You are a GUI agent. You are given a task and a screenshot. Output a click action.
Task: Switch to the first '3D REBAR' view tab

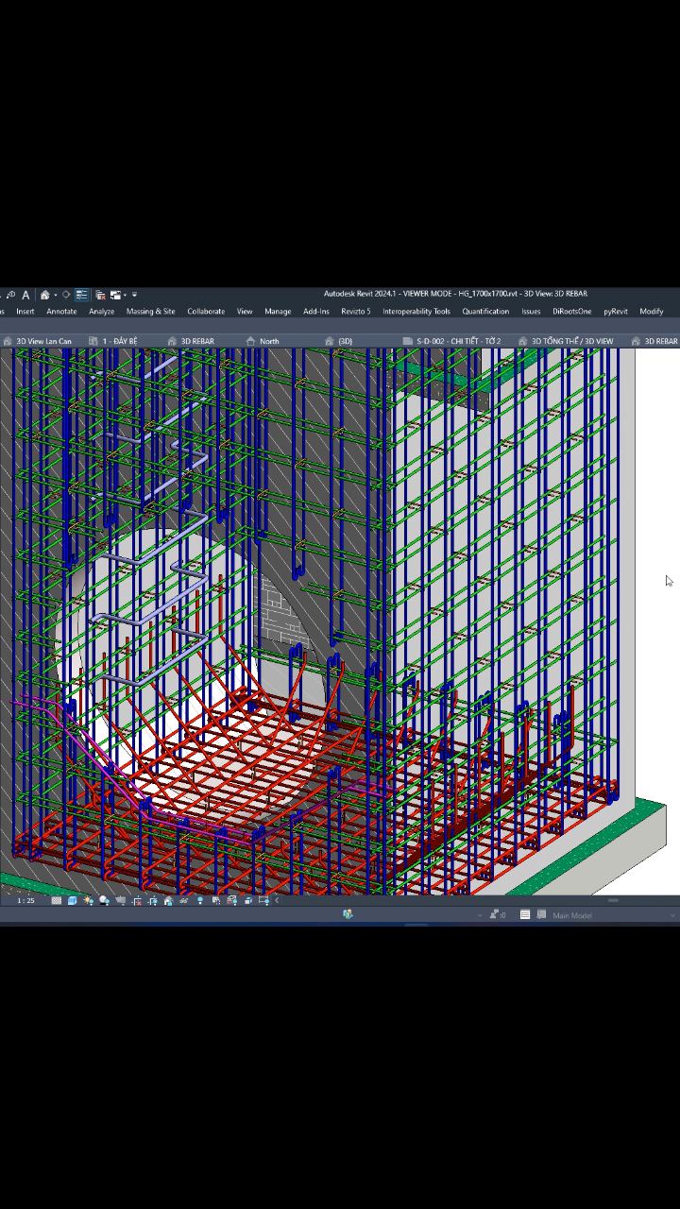[197, 341]
